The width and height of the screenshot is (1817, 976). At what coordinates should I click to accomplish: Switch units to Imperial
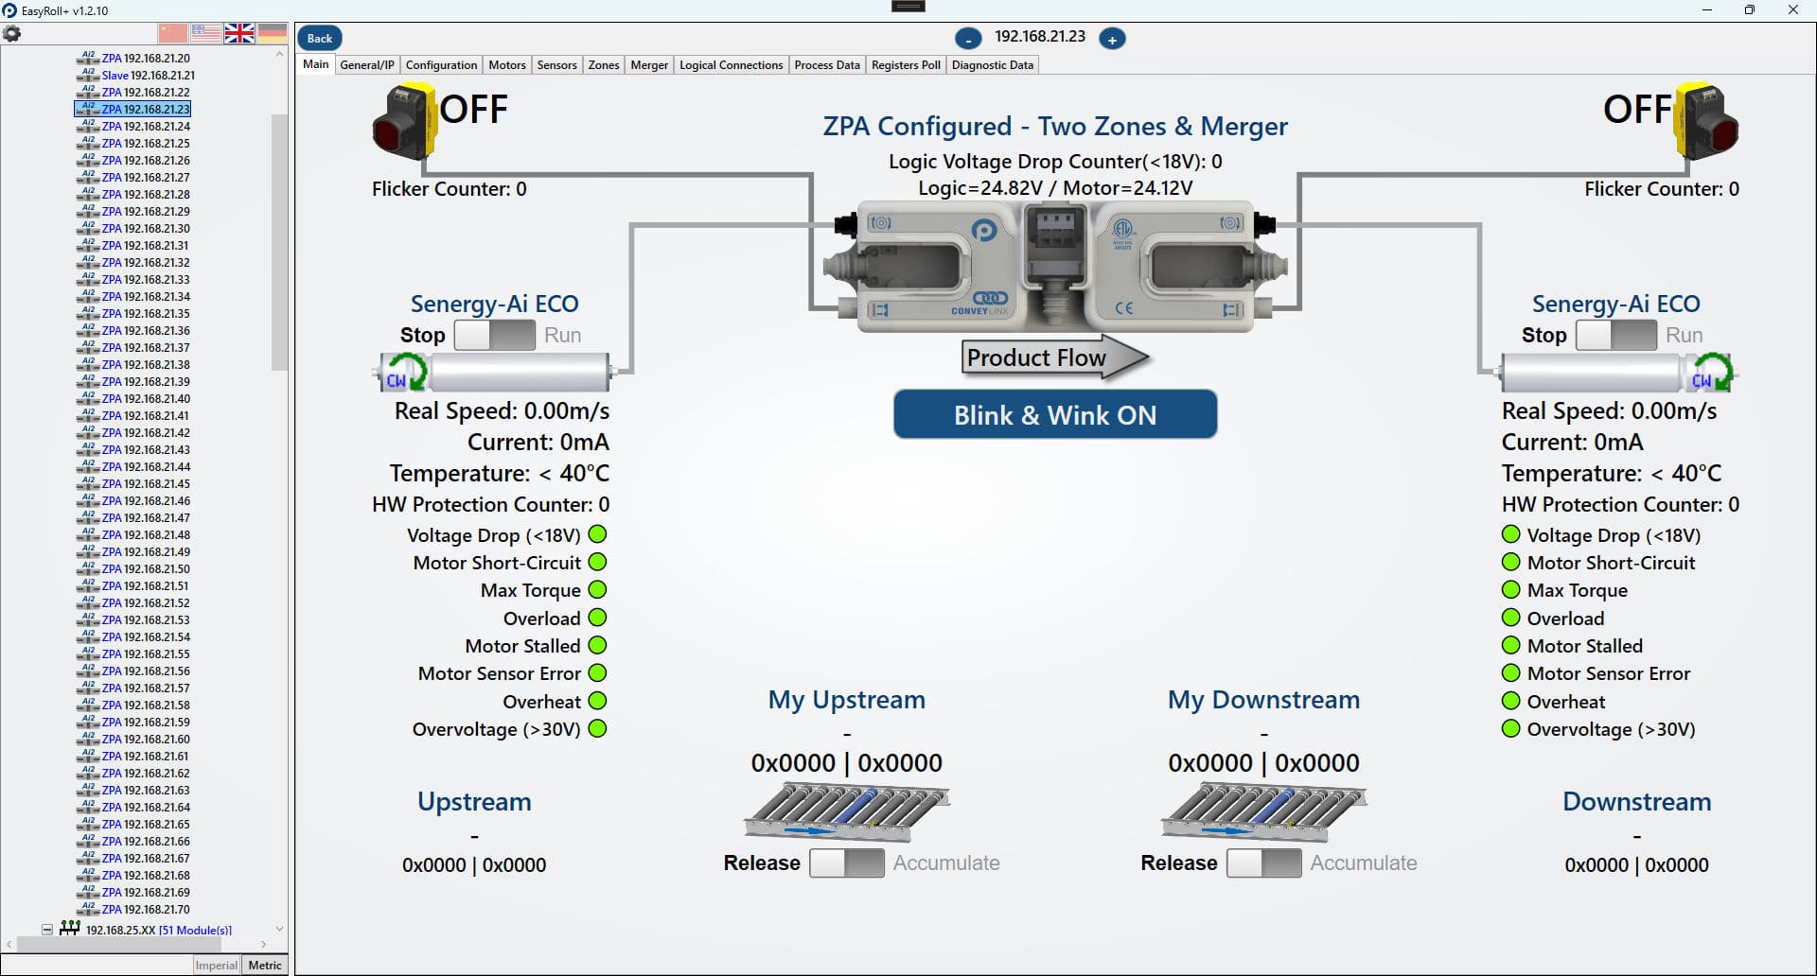(217, 965)
